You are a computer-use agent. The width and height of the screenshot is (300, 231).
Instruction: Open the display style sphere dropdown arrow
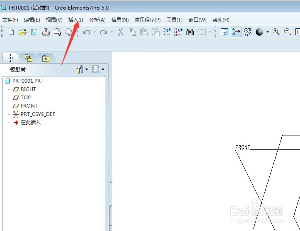click(x=268, y=32)
